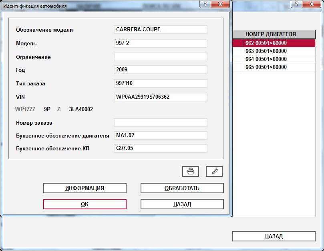
Task: Click НАЗАД in the background window
Action: 274,236
